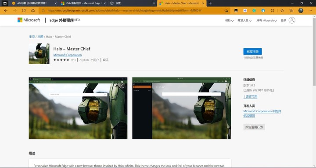Open the (21) reviews count
Image resolution: width=316 pixels, height=168 pixels.
(x=73, y=60)
